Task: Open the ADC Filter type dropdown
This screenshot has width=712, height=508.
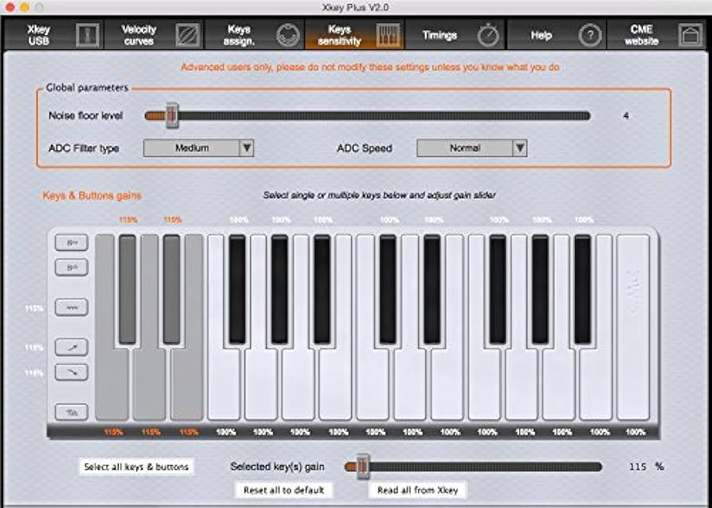Action: [198, 148]
